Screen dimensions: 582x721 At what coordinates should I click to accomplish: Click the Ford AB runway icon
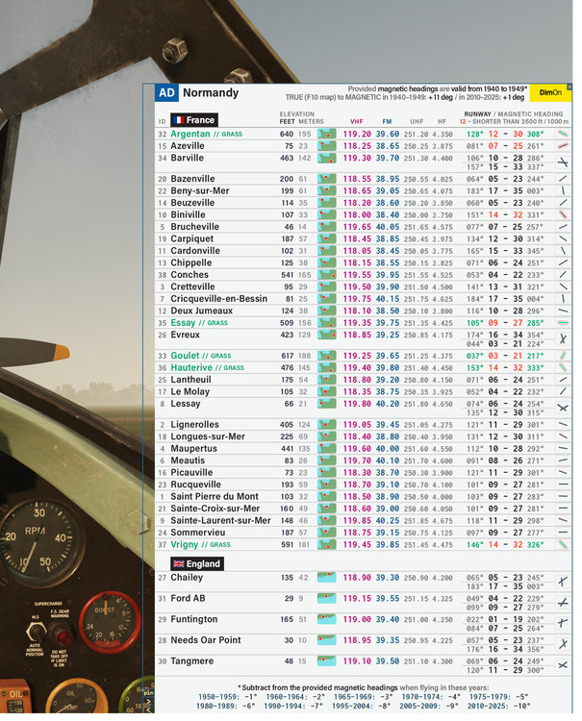pos(563,603)
